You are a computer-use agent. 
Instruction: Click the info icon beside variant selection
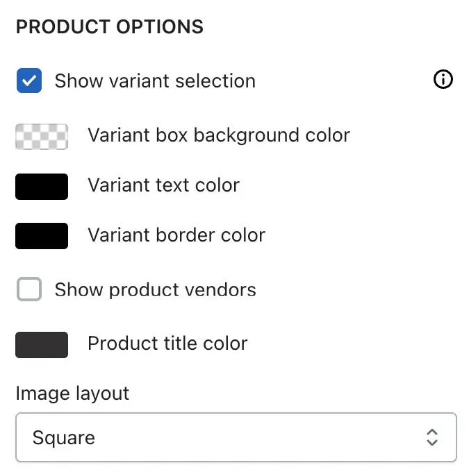click(x=443, y=80)
